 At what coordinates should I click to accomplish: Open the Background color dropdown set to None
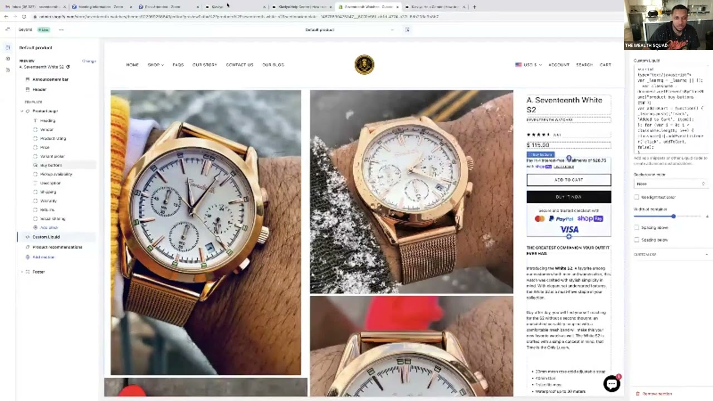click(x=670, y=183)
